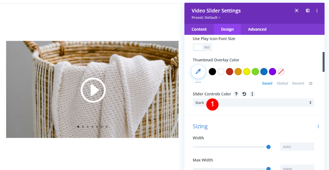Viewport: 329px width, 170px height.
Task: Choose the black color swatch
Action: [x=212, y=71]
